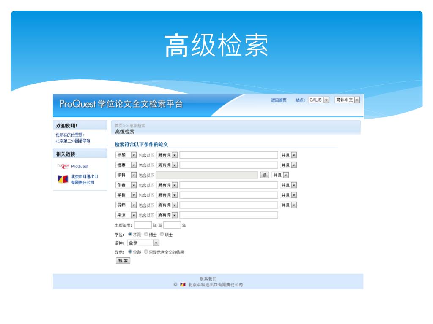The width and height of the screenshot is (433, 324).
Task: Click the 检索符合以下条件的论文 heading
Action: (x=141, y=144)
